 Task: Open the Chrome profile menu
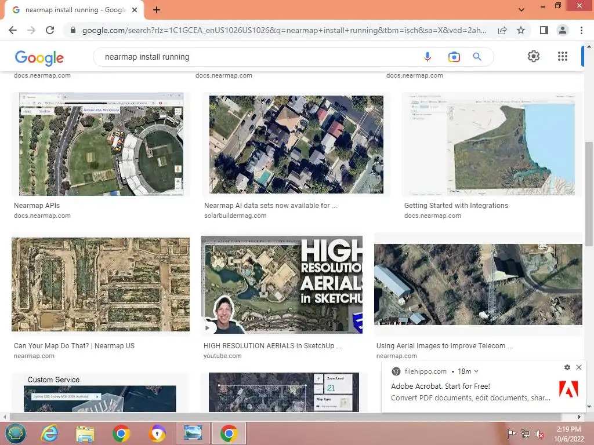tap(563, 30)
